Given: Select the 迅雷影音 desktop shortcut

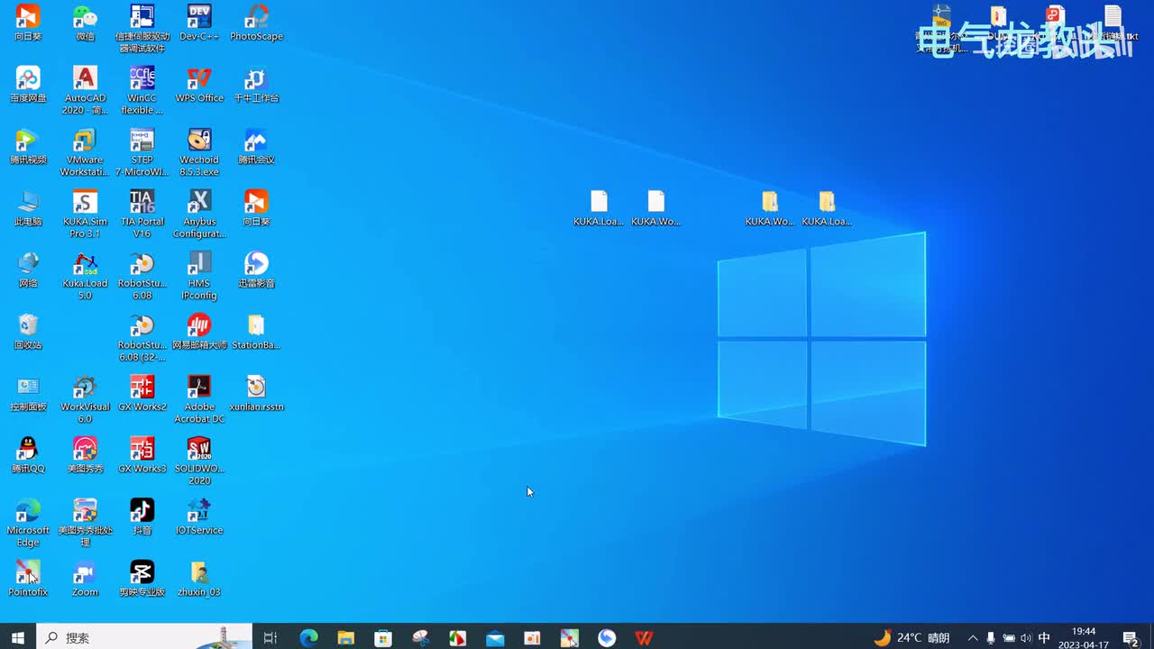Looking at the screenshot, I should tap(256, 270).
